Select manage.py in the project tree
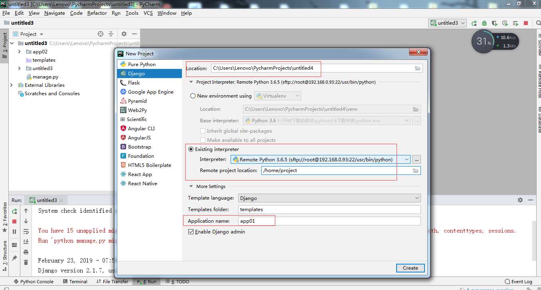 click(x=45, y=76)
